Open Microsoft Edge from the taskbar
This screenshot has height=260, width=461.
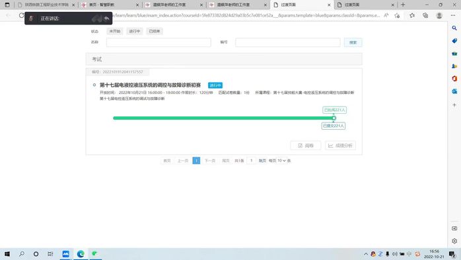(81, 253)
